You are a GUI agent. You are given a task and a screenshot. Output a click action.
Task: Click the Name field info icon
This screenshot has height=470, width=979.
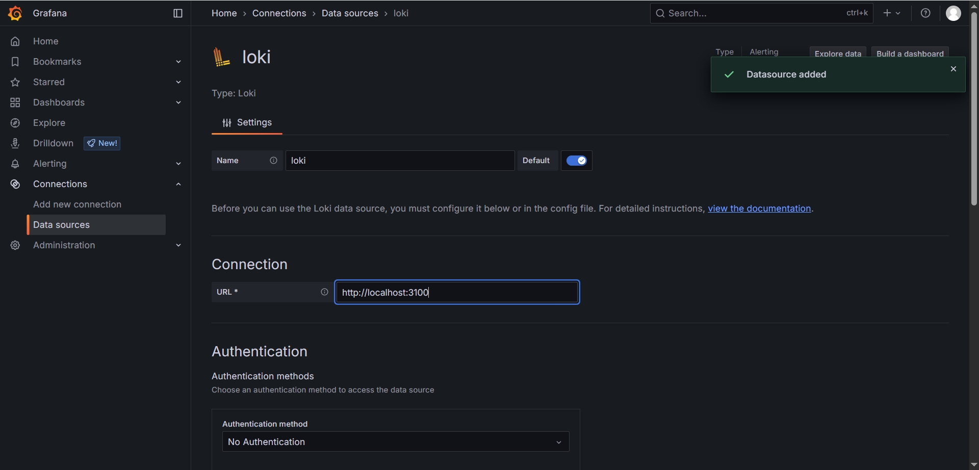click(x=273, y=161)
